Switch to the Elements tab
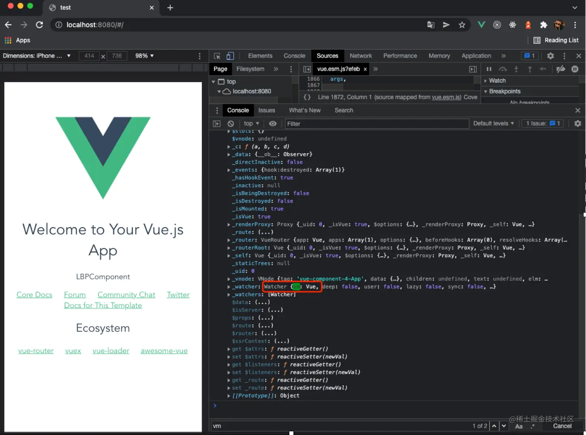 (x=260, y=56)
